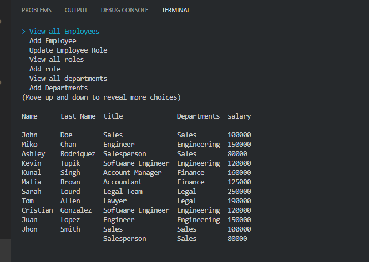Click the Accountant title

click(x=123, y=182)
